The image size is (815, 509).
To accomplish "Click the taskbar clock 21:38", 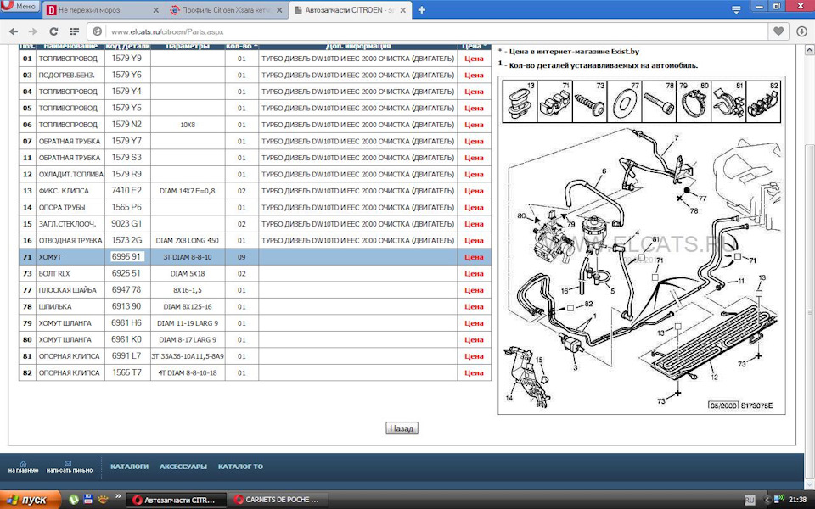I will pyautogui.click(x=797, y=500).
